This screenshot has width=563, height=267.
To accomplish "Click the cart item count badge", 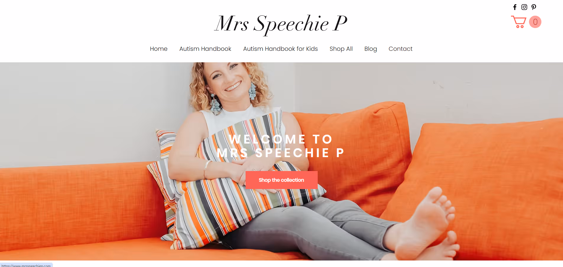I will pos(535,22).
